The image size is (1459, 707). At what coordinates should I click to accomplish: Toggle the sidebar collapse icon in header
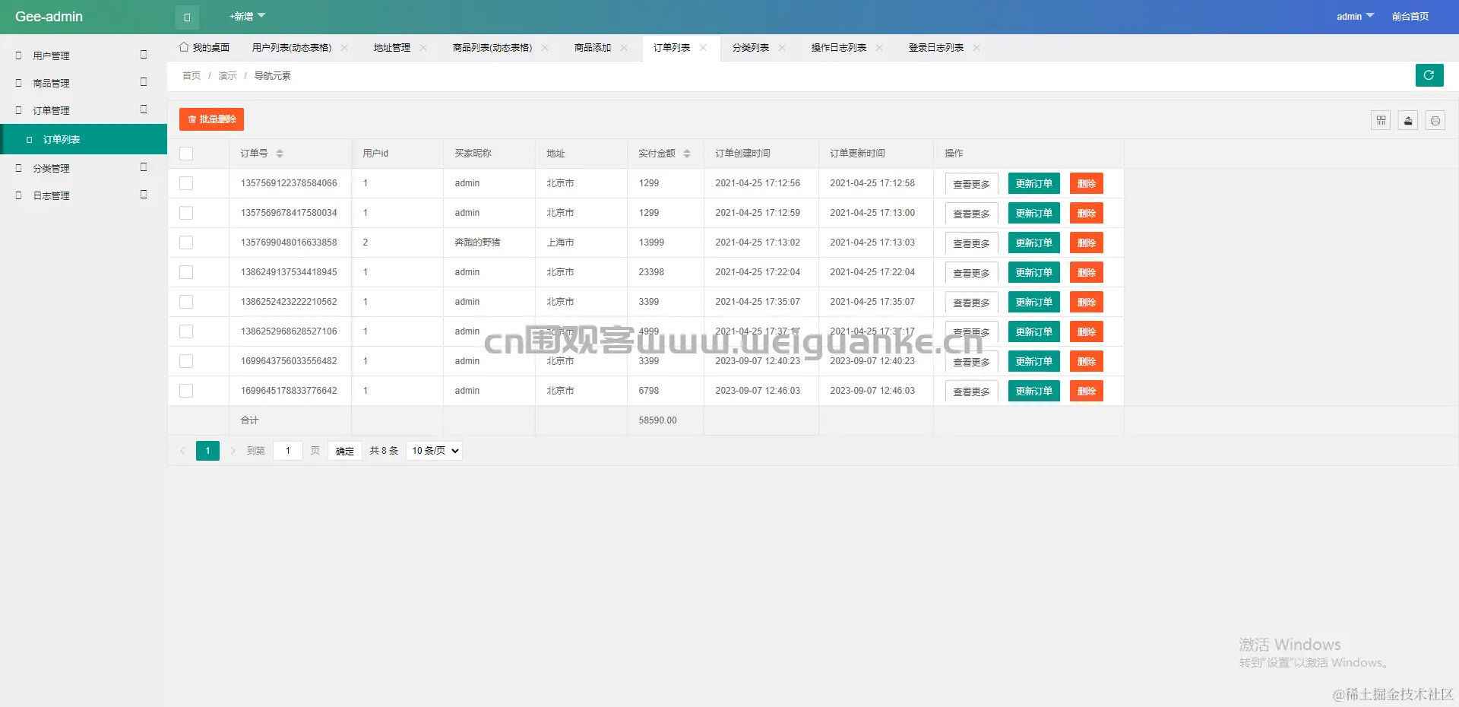[x=187, y=17]
